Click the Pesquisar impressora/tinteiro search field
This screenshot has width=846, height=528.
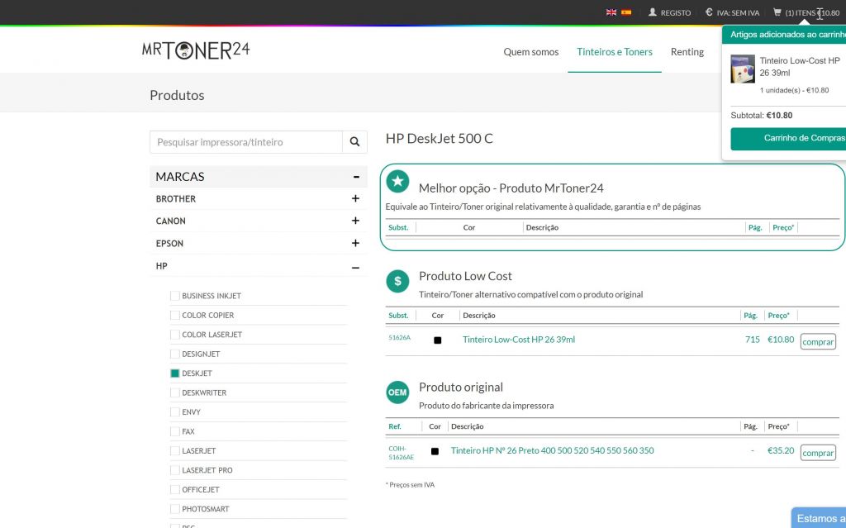[x=246, y=142]
